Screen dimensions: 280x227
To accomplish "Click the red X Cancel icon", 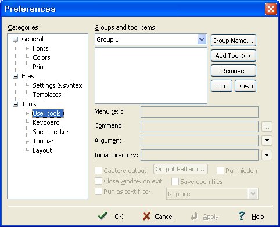I will tap(146, 216).
